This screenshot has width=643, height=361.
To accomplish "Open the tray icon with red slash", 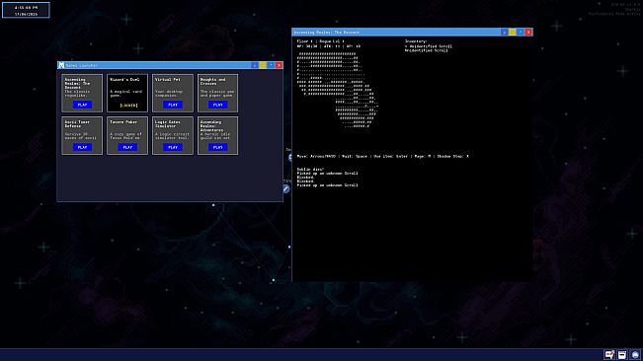I will click(609, 354).
